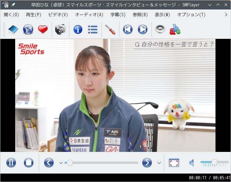
Task: Expand hidden menu items chevron
Action: [x=226, y=15]
